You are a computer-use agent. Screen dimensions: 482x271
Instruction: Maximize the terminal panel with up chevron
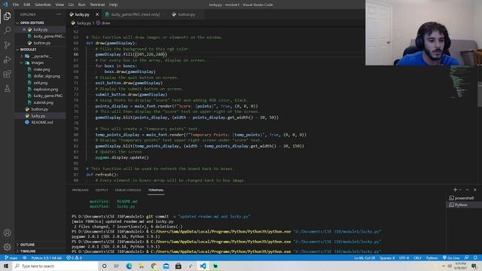pos(467,190)
